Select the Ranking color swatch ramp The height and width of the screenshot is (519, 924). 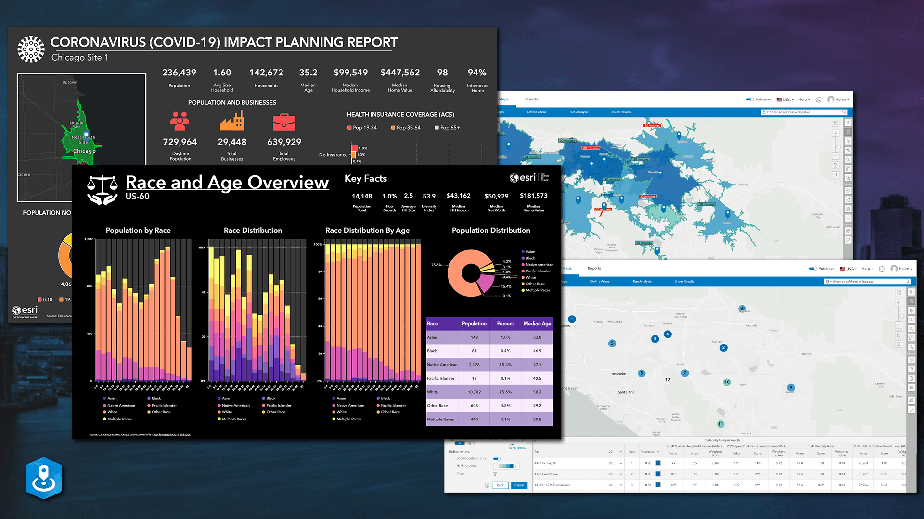[504, 465]
